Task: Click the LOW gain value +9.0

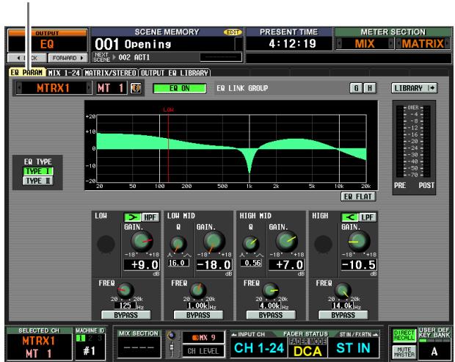Action: pos(142,265)
